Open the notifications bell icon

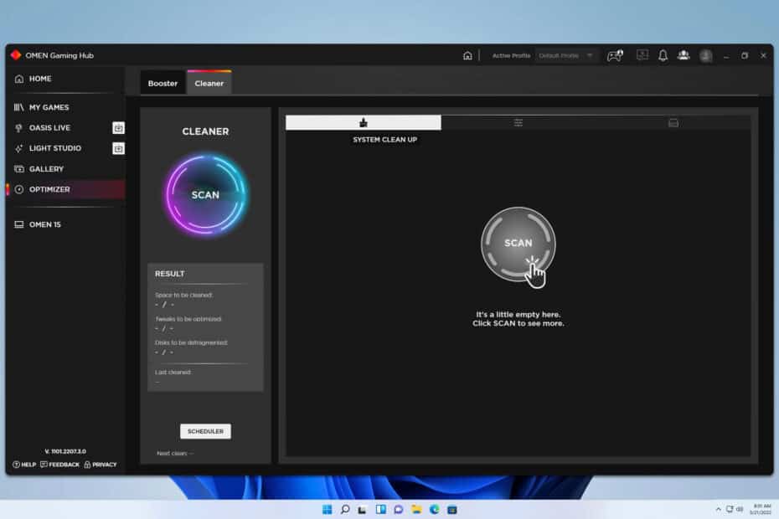pyautogui.click(x=662, y=55)
